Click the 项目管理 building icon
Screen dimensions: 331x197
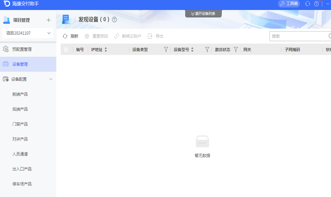pyautogui.click(x=7, y=20)
